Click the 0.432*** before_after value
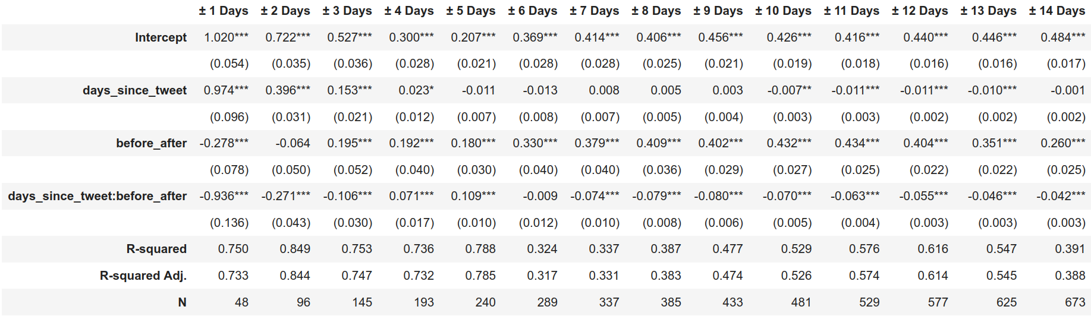1091x316 pixels. tap(789, 143)
